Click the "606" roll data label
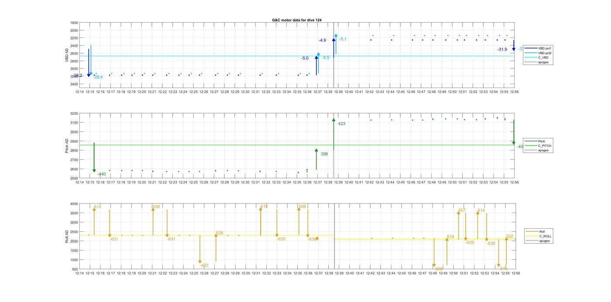The width and height of the screenshot is (611, 302). coord(157,207)
